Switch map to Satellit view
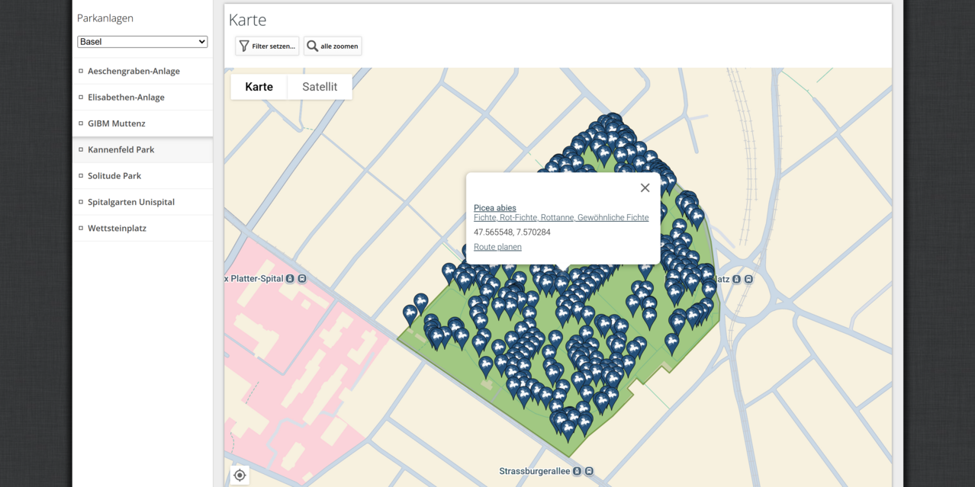The width and height of the screenshot is (975, 487). [320, 87]
